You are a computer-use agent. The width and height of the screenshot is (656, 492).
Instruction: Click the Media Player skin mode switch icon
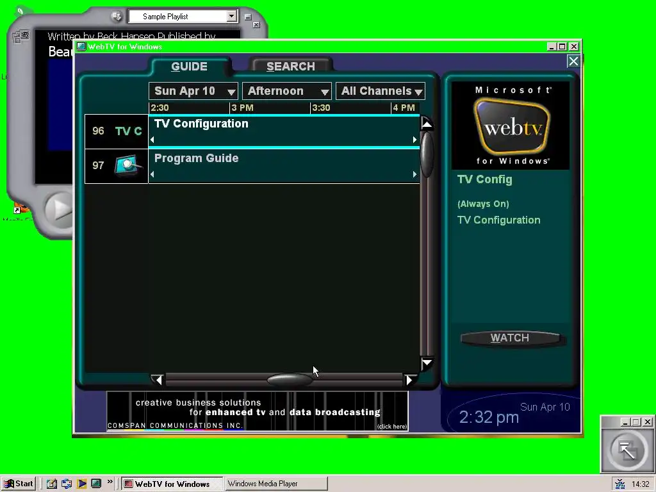pos(20,37)
